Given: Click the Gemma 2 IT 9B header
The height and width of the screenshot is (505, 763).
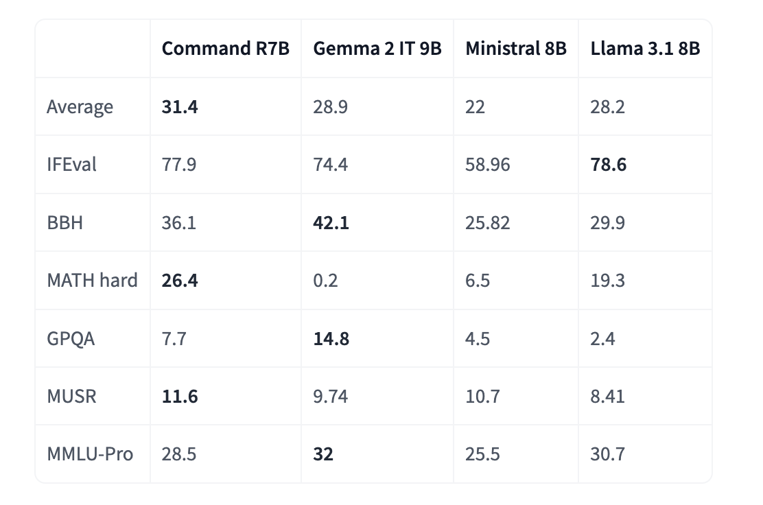Looking at the screenshot, I should click(377, 49).
